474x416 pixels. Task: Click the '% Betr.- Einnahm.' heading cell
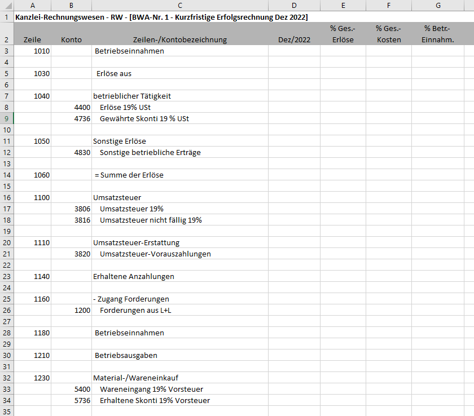[x=438, y=34]
